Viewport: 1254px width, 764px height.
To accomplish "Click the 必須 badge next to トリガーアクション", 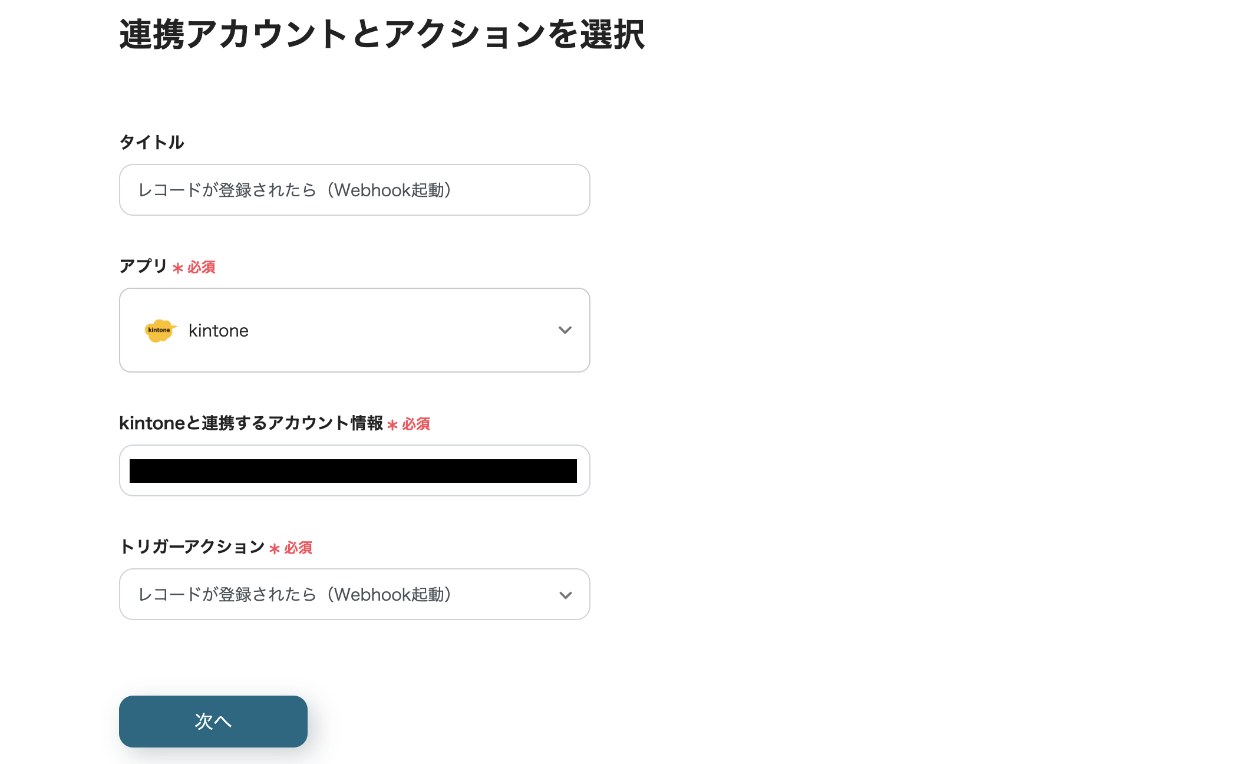I will point(298,548).
